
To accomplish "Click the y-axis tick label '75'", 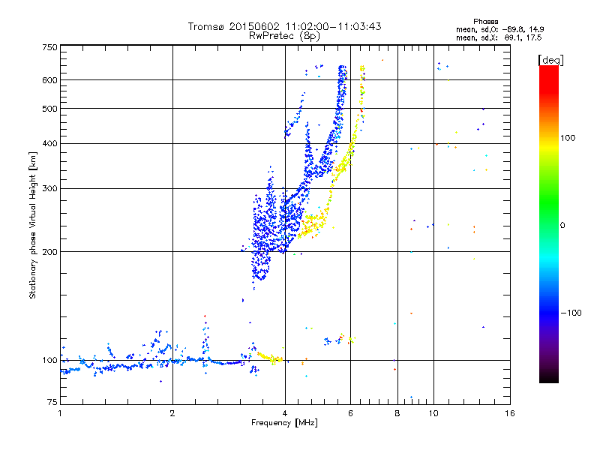I will [x=52, y=402].
